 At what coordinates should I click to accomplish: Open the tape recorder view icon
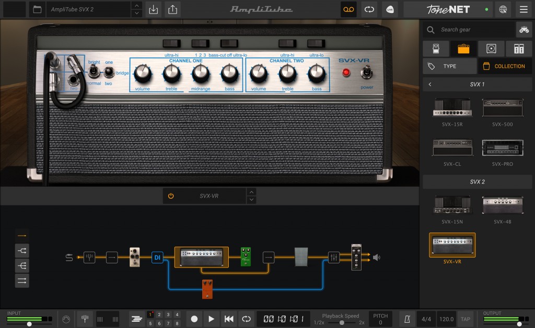[x=348, y=9]
